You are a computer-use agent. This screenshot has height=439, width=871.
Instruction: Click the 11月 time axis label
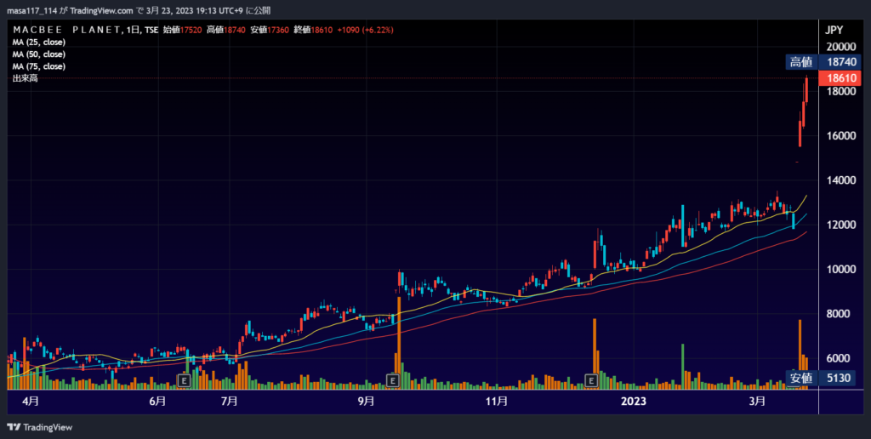pos(496,401)
